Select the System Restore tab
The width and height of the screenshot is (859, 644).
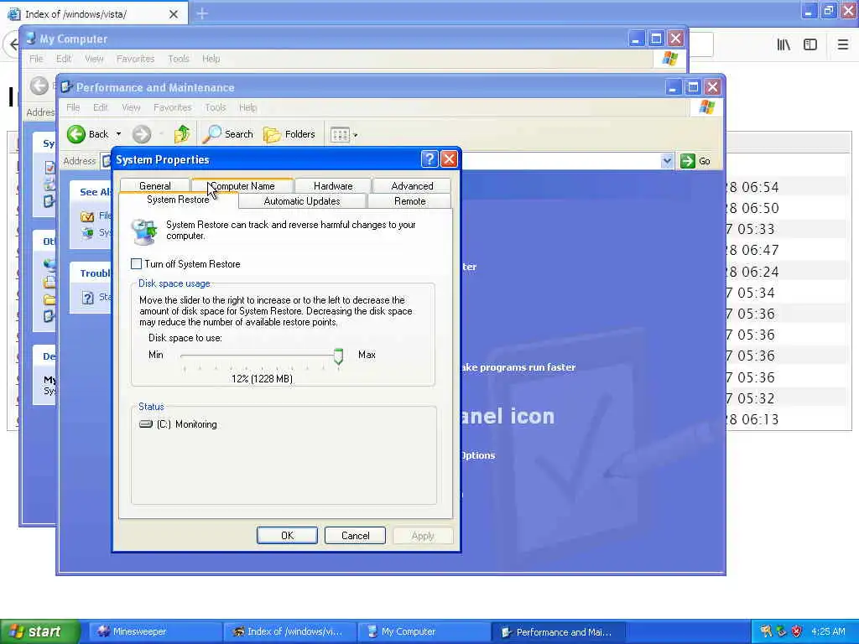(178, 200)
